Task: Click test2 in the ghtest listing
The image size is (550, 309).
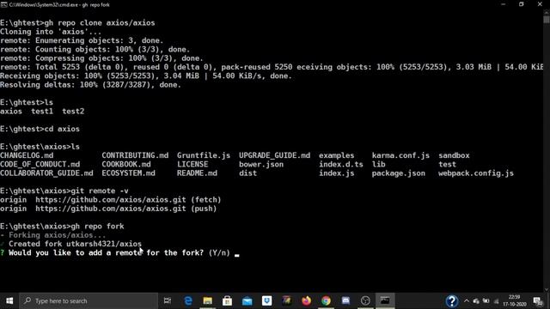Action: coord(73,112)
